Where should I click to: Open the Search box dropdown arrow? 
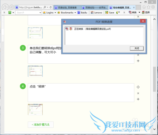click(40, 13)
